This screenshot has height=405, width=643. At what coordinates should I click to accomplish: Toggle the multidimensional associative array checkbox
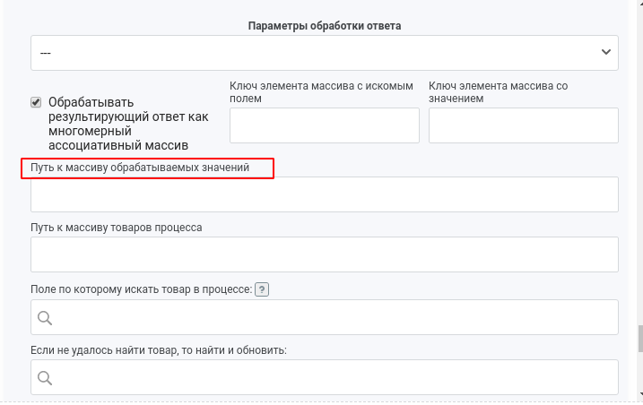(36, 102)
